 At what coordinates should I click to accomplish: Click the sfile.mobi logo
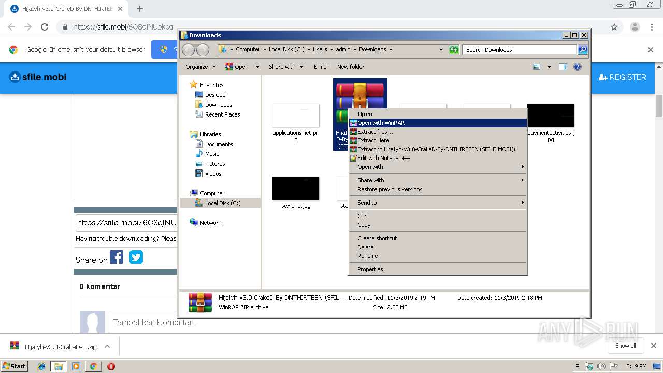[x=38, y=77]
